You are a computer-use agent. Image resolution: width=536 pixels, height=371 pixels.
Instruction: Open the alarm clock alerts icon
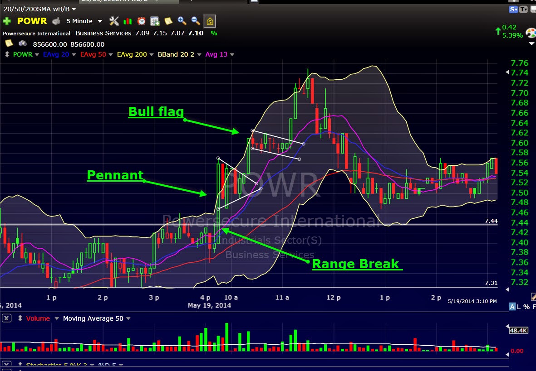[141, 21]
